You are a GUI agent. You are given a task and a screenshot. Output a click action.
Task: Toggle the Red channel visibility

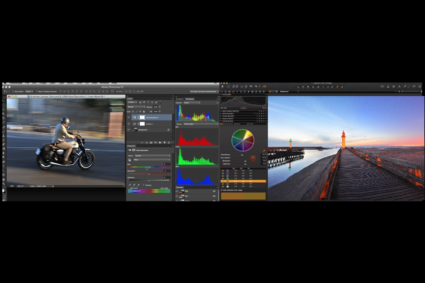(x=177, y=196)
